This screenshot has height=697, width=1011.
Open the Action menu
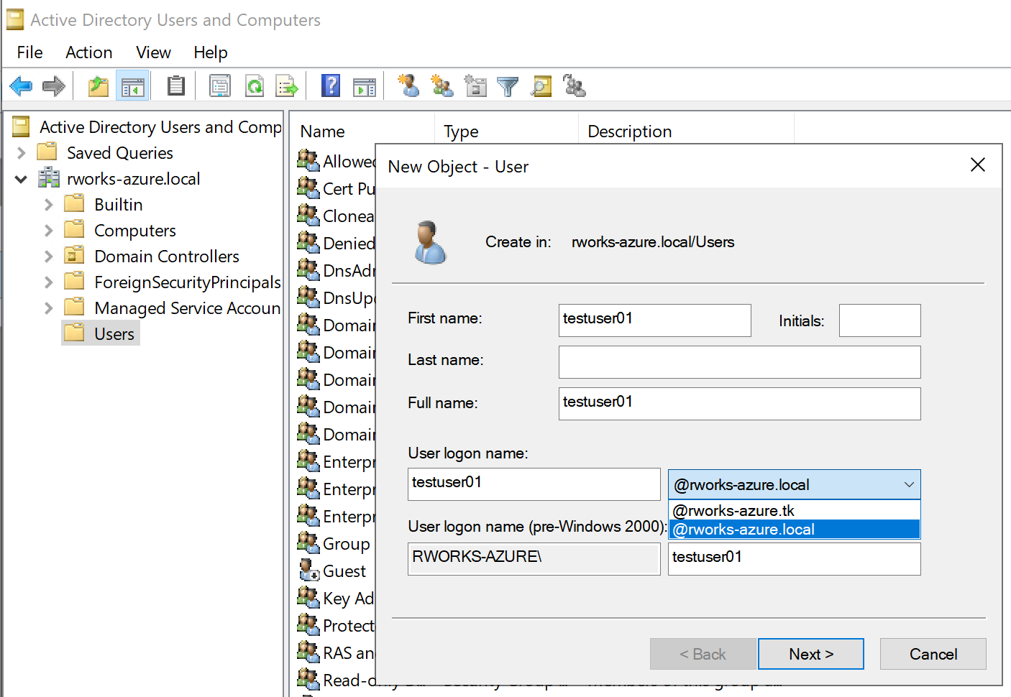tap(89, 52)
